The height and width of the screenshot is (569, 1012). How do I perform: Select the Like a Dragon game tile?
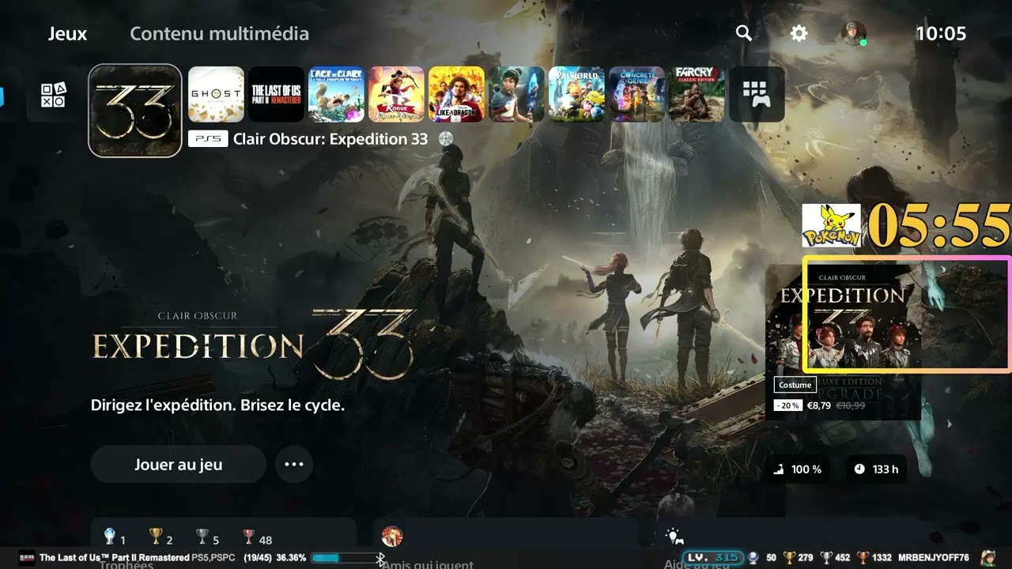[x=456, y=94]
